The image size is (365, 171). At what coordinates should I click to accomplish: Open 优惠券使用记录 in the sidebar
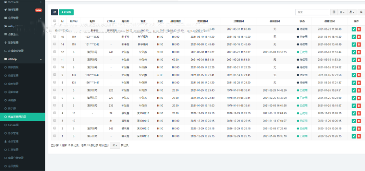click(22, 116)
